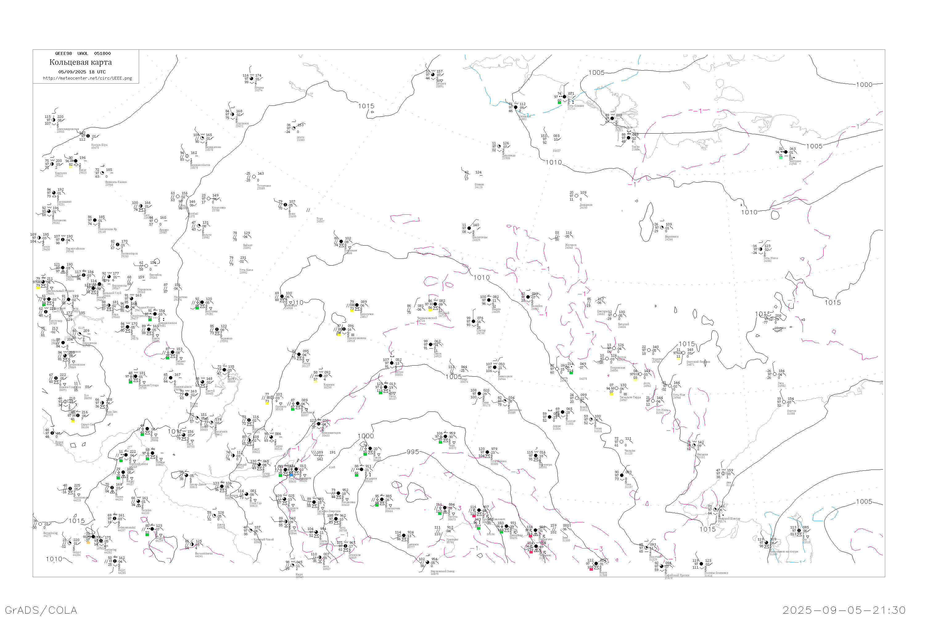Click the Сретенск station filled circle

click(x=404, y=536)
